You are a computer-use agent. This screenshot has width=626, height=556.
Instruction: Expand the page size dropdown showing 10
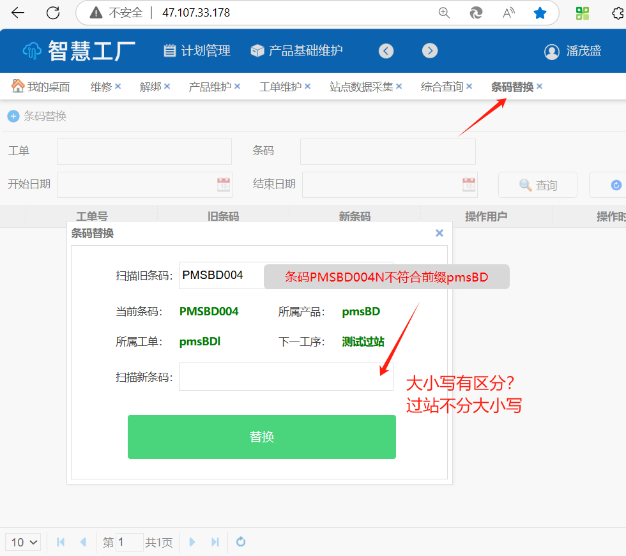24,542
